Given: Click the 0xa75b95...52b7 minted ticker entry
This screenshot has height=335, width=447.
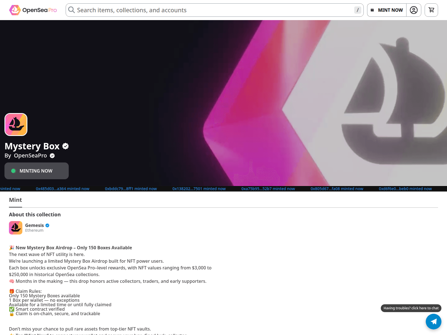Looking at the screenshot, I should click(268, 189).
